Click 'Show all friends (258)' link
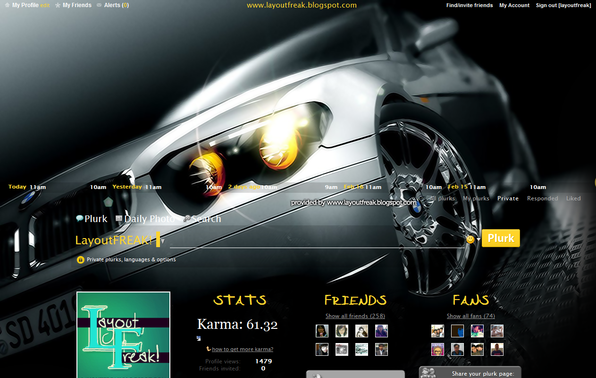The width and height of the screenshot is (596, 378). click(355, 316)
